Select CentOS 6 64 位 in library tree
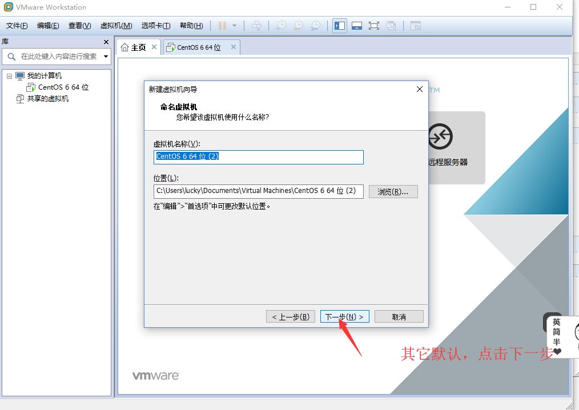This screenshot has width=579, height=410. [63, 87]
